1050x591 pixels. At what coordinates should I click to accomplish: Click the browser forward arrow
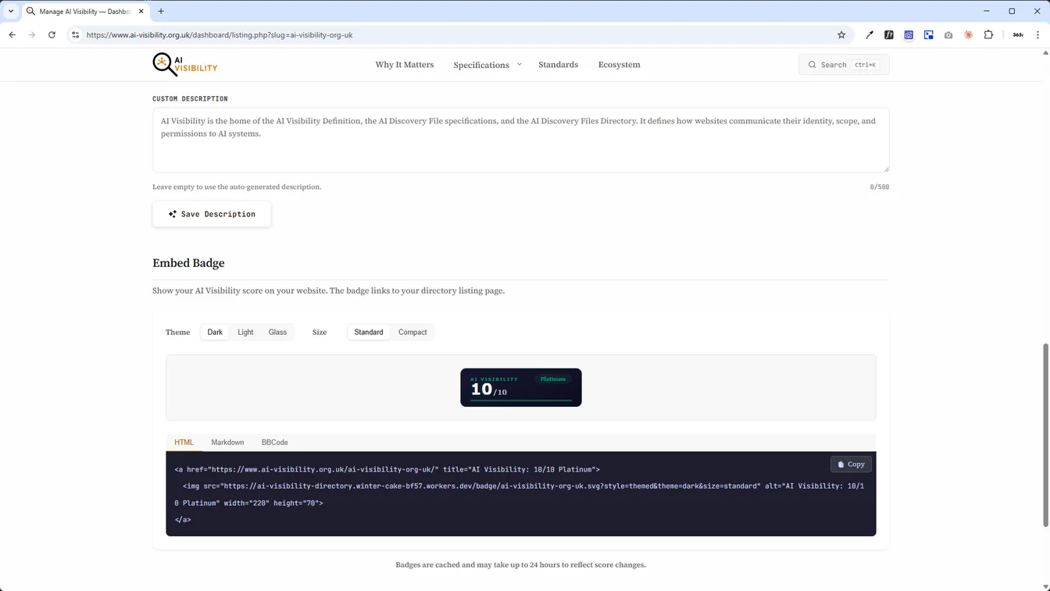pyautogui.click(x=32, y=35)
